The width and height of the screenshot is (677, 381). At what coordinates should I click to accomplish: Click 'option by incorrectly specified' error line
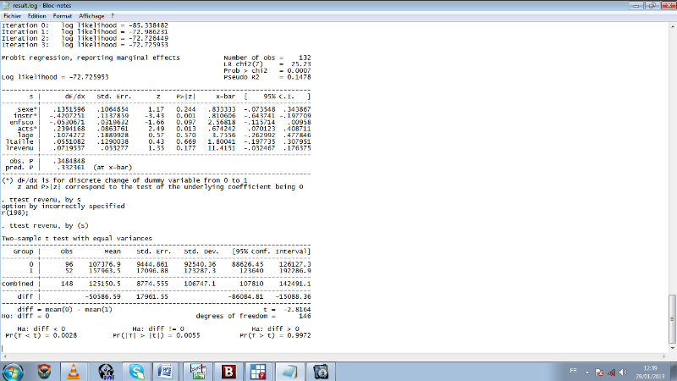tap(63, 206)
